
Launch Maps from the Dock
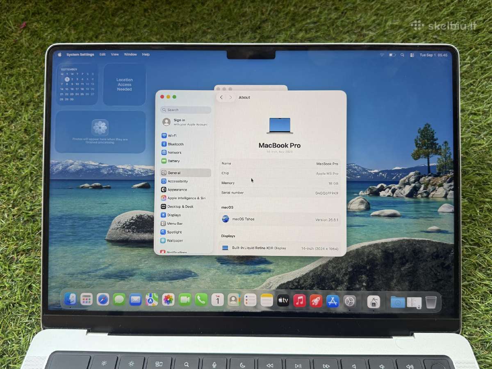152,300
